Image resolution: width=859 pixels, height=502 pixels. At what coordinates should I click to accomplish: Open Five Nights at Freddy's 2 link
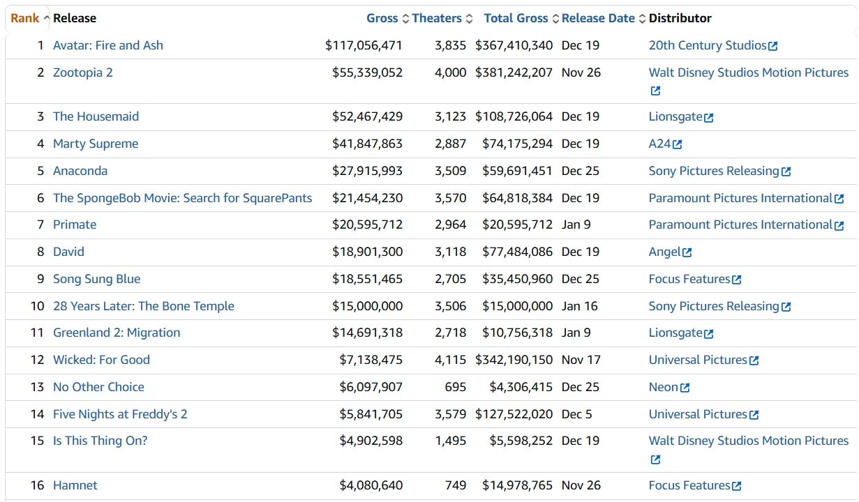point(120,414)
